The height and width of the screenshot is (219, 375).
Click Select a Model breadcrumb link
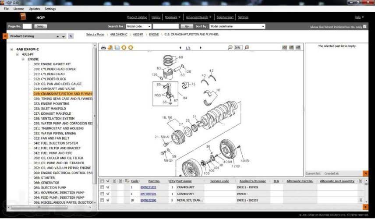click(x=95, y=35)
